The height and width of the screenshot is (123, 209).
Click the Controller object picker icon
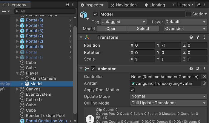coord(204,77)
